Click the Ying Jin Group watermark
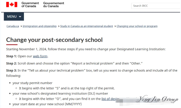 click(x=157, y=99)
